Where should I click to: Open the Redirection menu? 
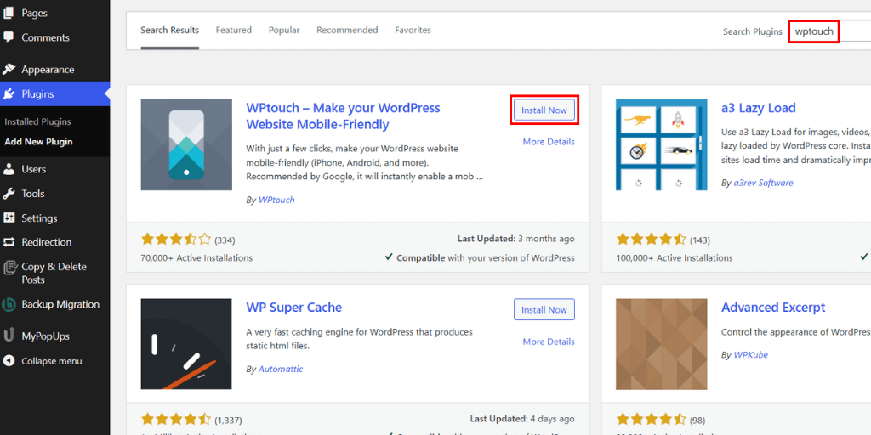click(x=47, y=242)
